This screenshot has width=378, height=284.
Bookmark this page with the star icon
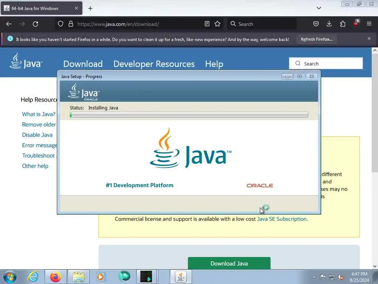click(217, 24)
